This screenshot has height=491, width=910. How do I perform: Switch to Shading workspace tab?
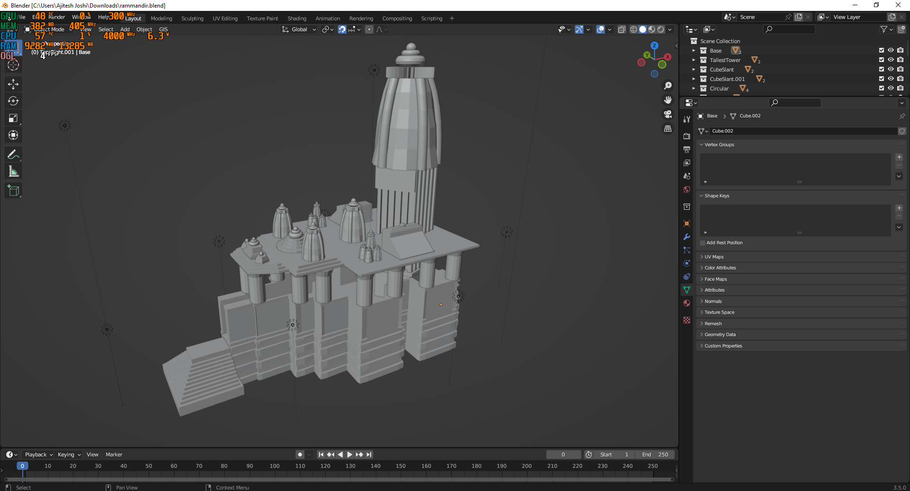pos(297,18)
